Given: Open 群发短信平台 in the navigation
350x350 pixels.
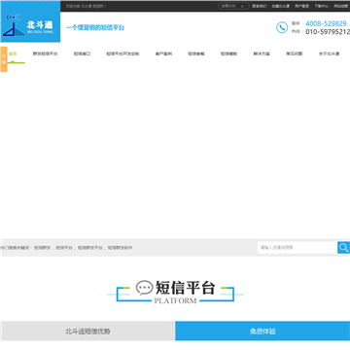Looking at the screenshot, I should [45, 53].
